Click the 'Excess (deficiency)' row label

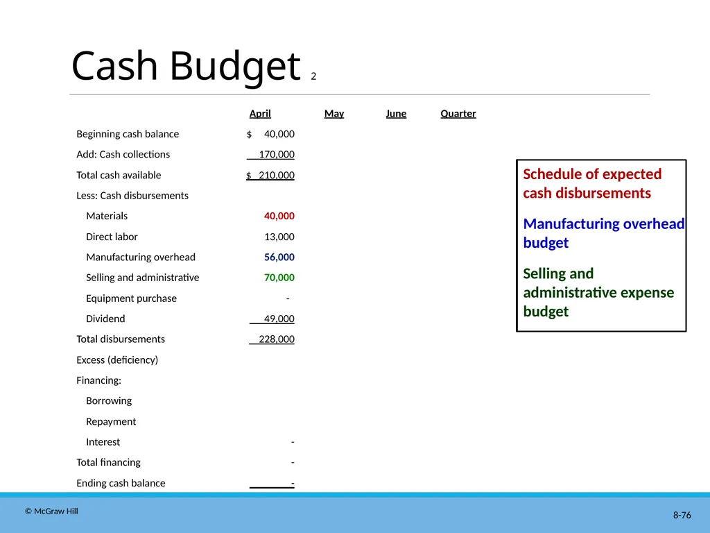(117, 360)
